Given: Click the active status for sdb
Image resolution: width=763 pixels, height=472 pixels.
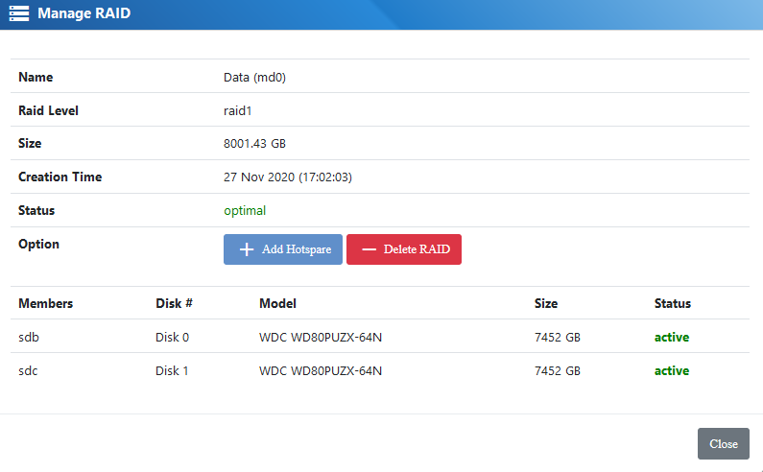Looking at the screenshot, I should pyautogui.click(x=671, y=337).
